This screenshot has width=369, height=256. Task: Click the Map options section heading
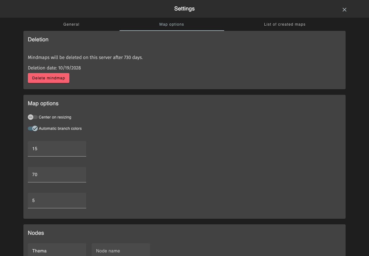(43, 103)
